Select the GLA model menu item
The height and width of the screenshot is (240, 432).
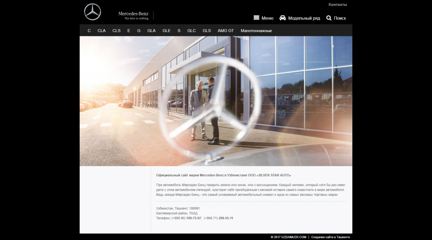click(151, 31)
